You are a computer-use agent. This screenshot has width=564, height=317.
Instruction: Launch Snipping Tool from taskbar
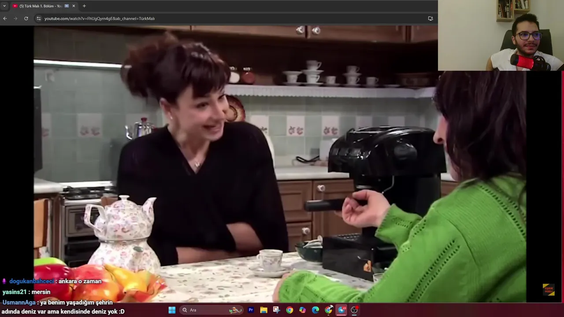coord(276,310)
